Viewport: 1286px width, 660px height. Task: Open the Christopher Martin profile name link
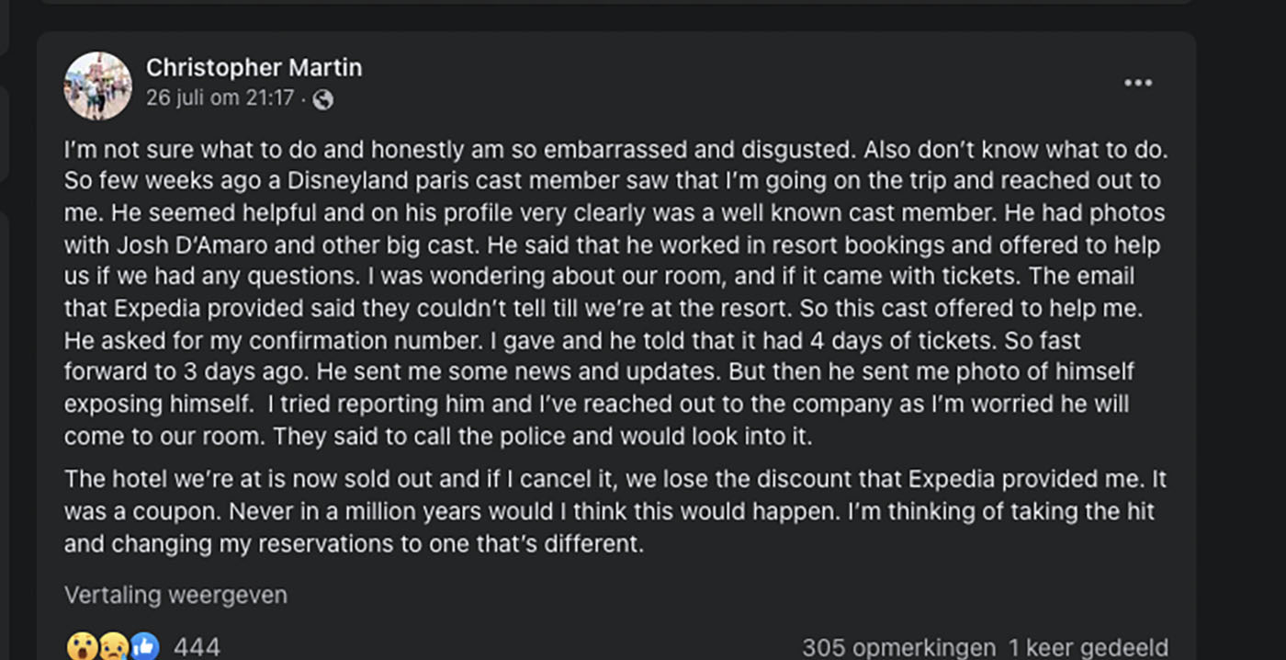(254, 68)
